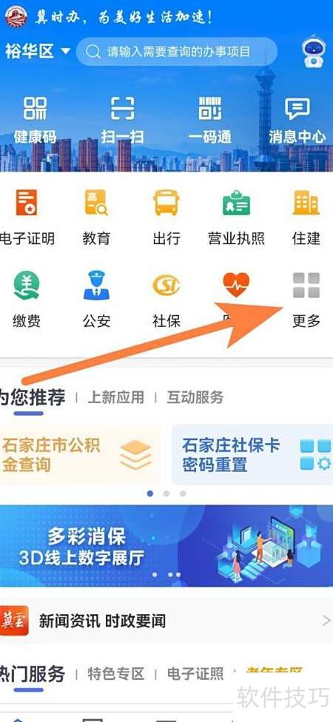Select second carousel page dot

point(166,493)
